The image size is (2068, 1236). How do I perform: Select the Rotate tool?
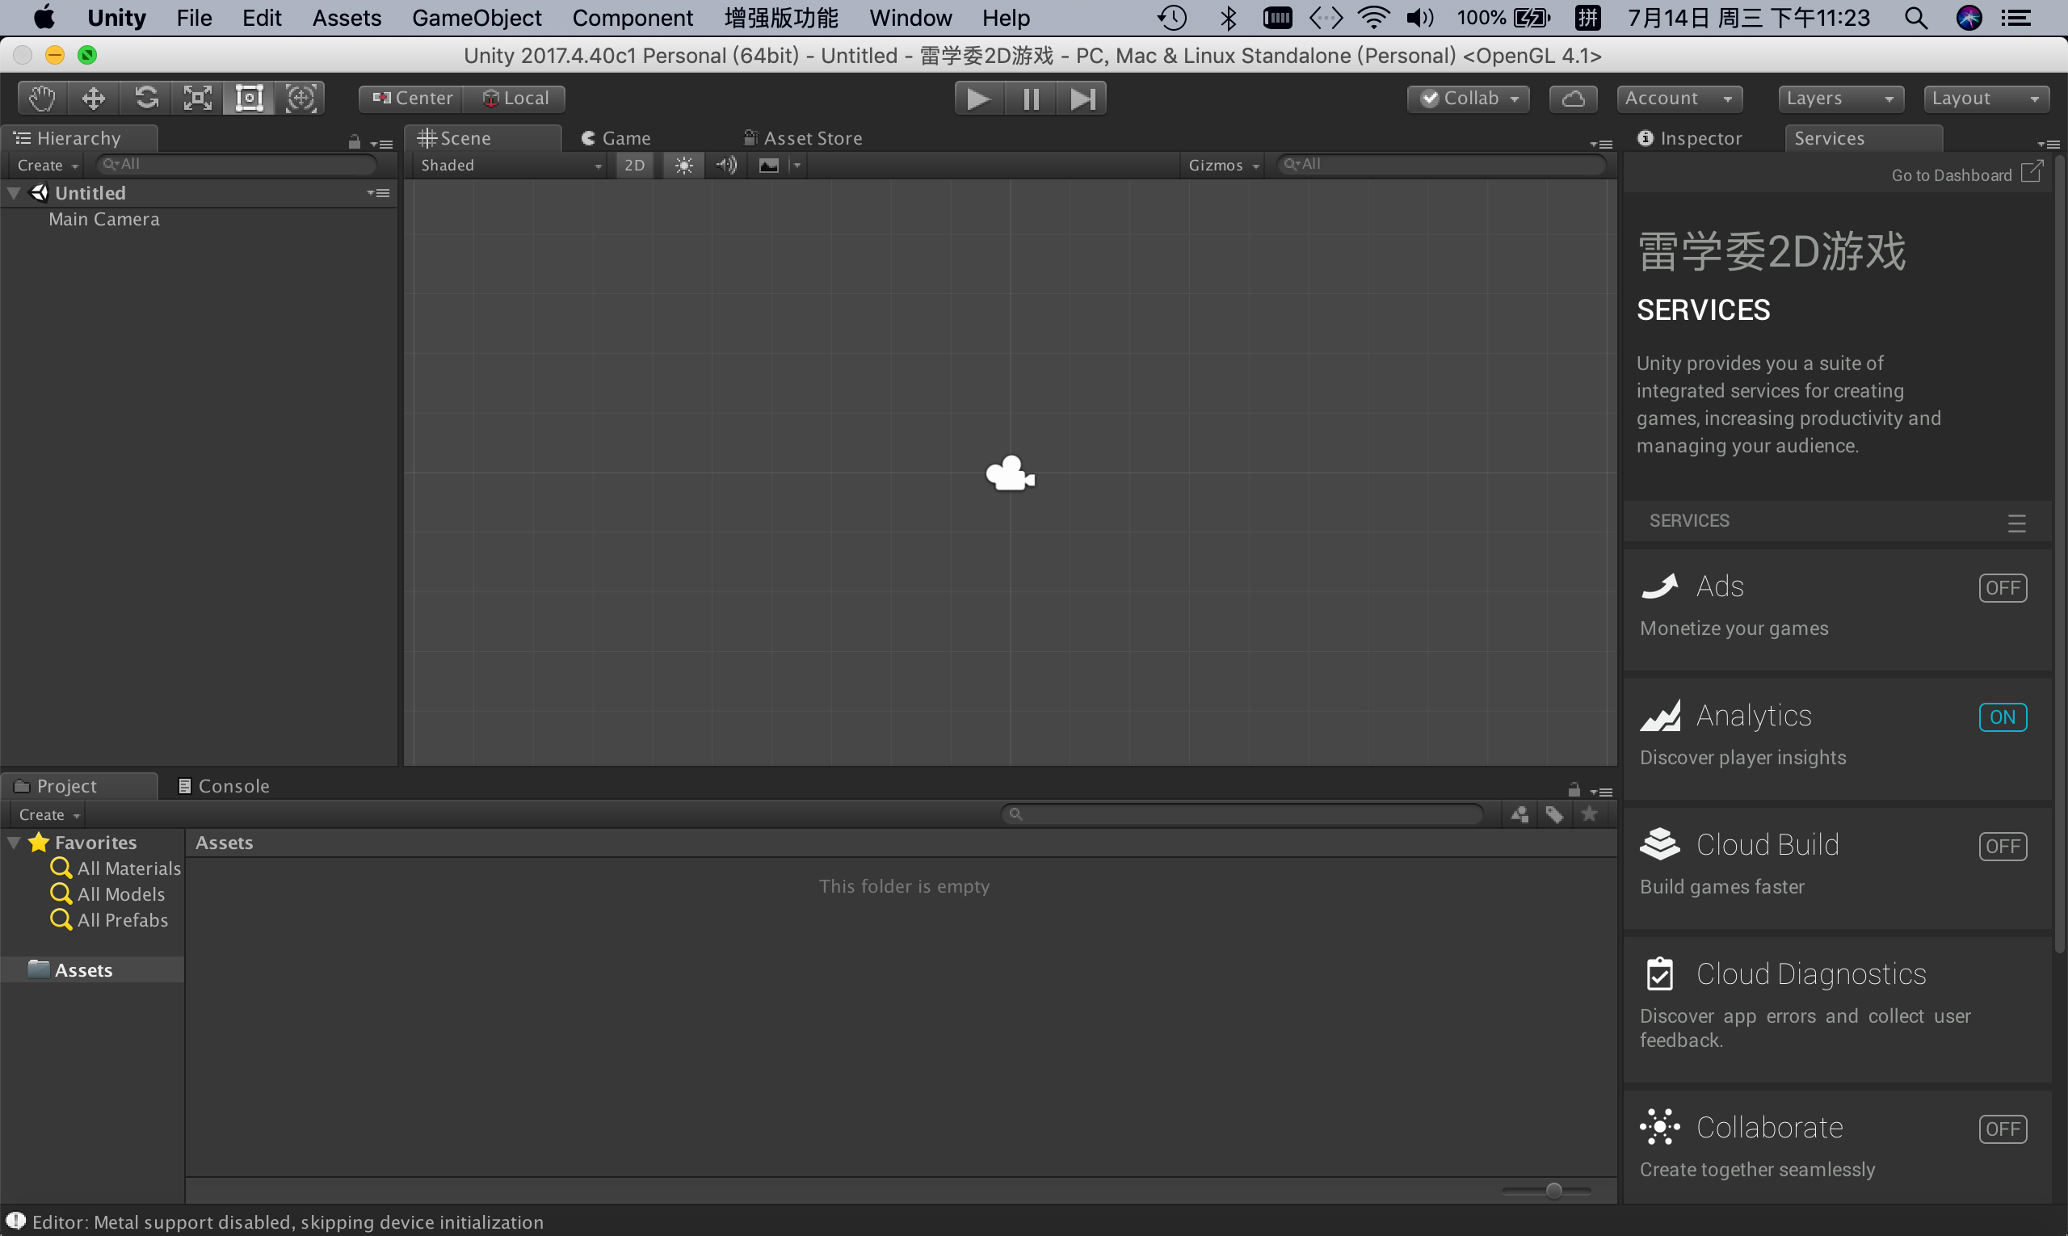coord(145,99)
